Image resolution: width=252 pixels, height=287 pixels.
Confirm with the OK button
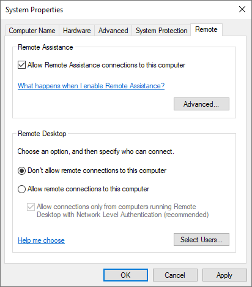click(125, 275)
